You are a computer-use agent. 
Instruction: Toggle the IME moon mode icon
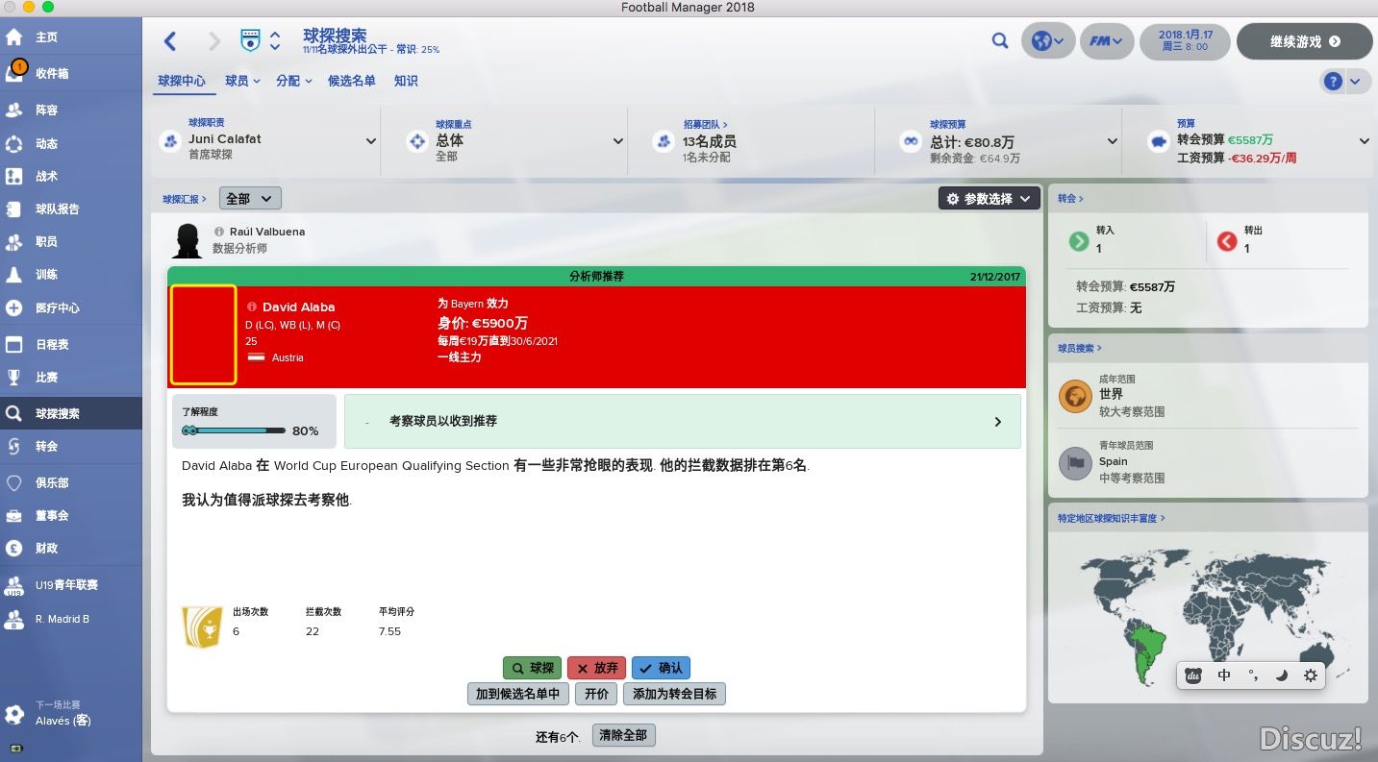point(1281,676)
